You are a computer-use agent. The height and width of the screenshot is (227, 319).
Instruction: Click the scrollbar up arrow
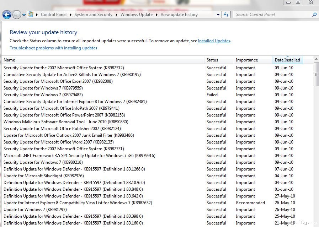tap(317, 59)
